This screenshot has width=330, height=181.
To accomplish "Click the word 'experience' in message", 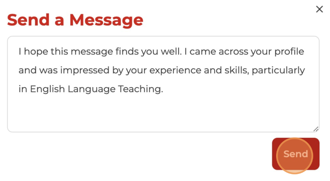I will click(175, 70).
